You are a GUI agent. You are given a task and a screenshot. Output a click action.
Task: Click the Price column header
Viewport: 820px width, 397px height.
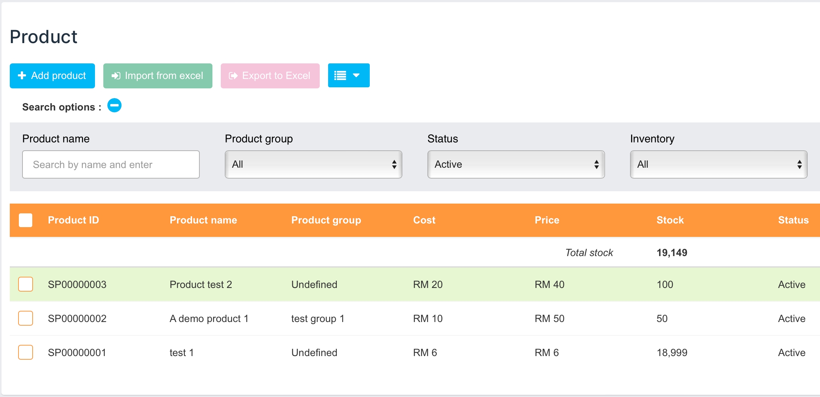coord(547,220)
